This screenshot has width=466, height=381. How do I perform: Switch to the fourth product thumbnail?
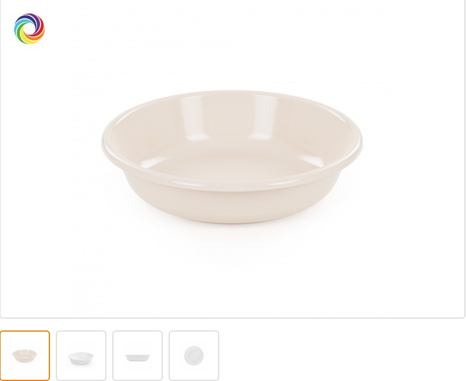pos(194,356)
